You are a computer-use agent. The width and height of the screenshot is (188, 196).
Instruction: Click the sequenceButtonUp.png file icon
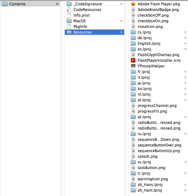pos(133,151)
